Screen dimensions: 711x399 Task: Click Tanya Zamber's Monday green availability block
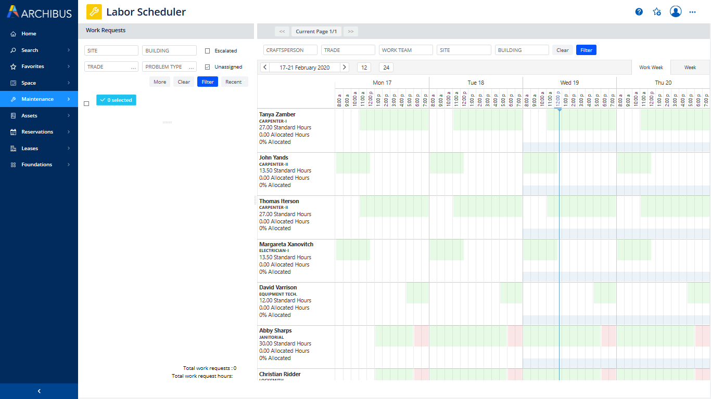pyautogui.click(x=393, y=120)
